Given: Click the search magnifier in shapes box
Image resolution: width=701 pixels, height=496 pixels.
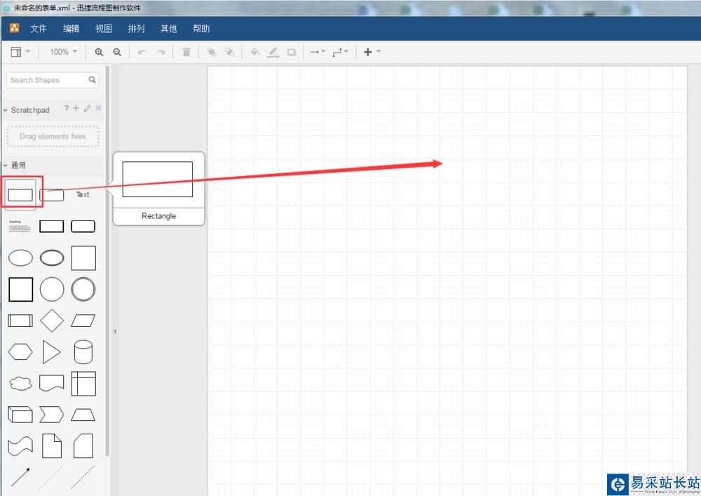Looking at the screenshot, I should [92, 79].
